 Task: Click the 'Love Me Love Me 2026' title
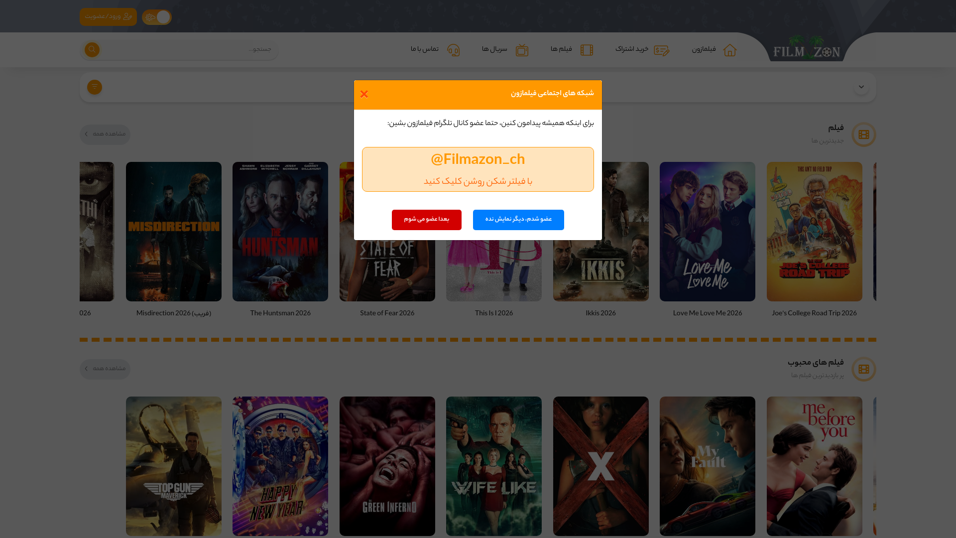click(x=708, y=313)
